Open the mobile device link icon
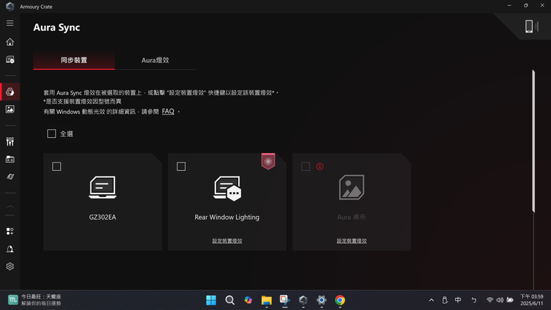Image resolution: width=551 pixels, height=310 pixels. click(532, 26)
